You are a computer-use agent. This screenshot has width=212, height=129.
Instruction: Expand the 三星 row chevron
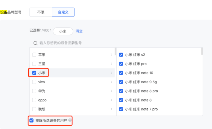pos(112,64)
